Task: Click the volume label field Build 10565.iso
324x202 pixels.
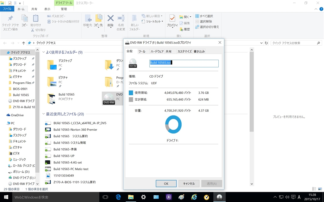Action: point(184,63)
